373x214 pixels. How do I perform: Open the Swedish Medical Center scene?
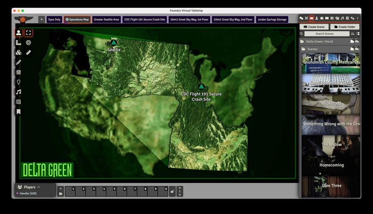tap(331, 84)
